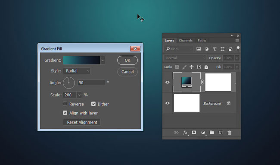Image resolution: width=280 pixels, height=165 pixels.
Task: Add a layer mask
Action: [x=194, y=133]
